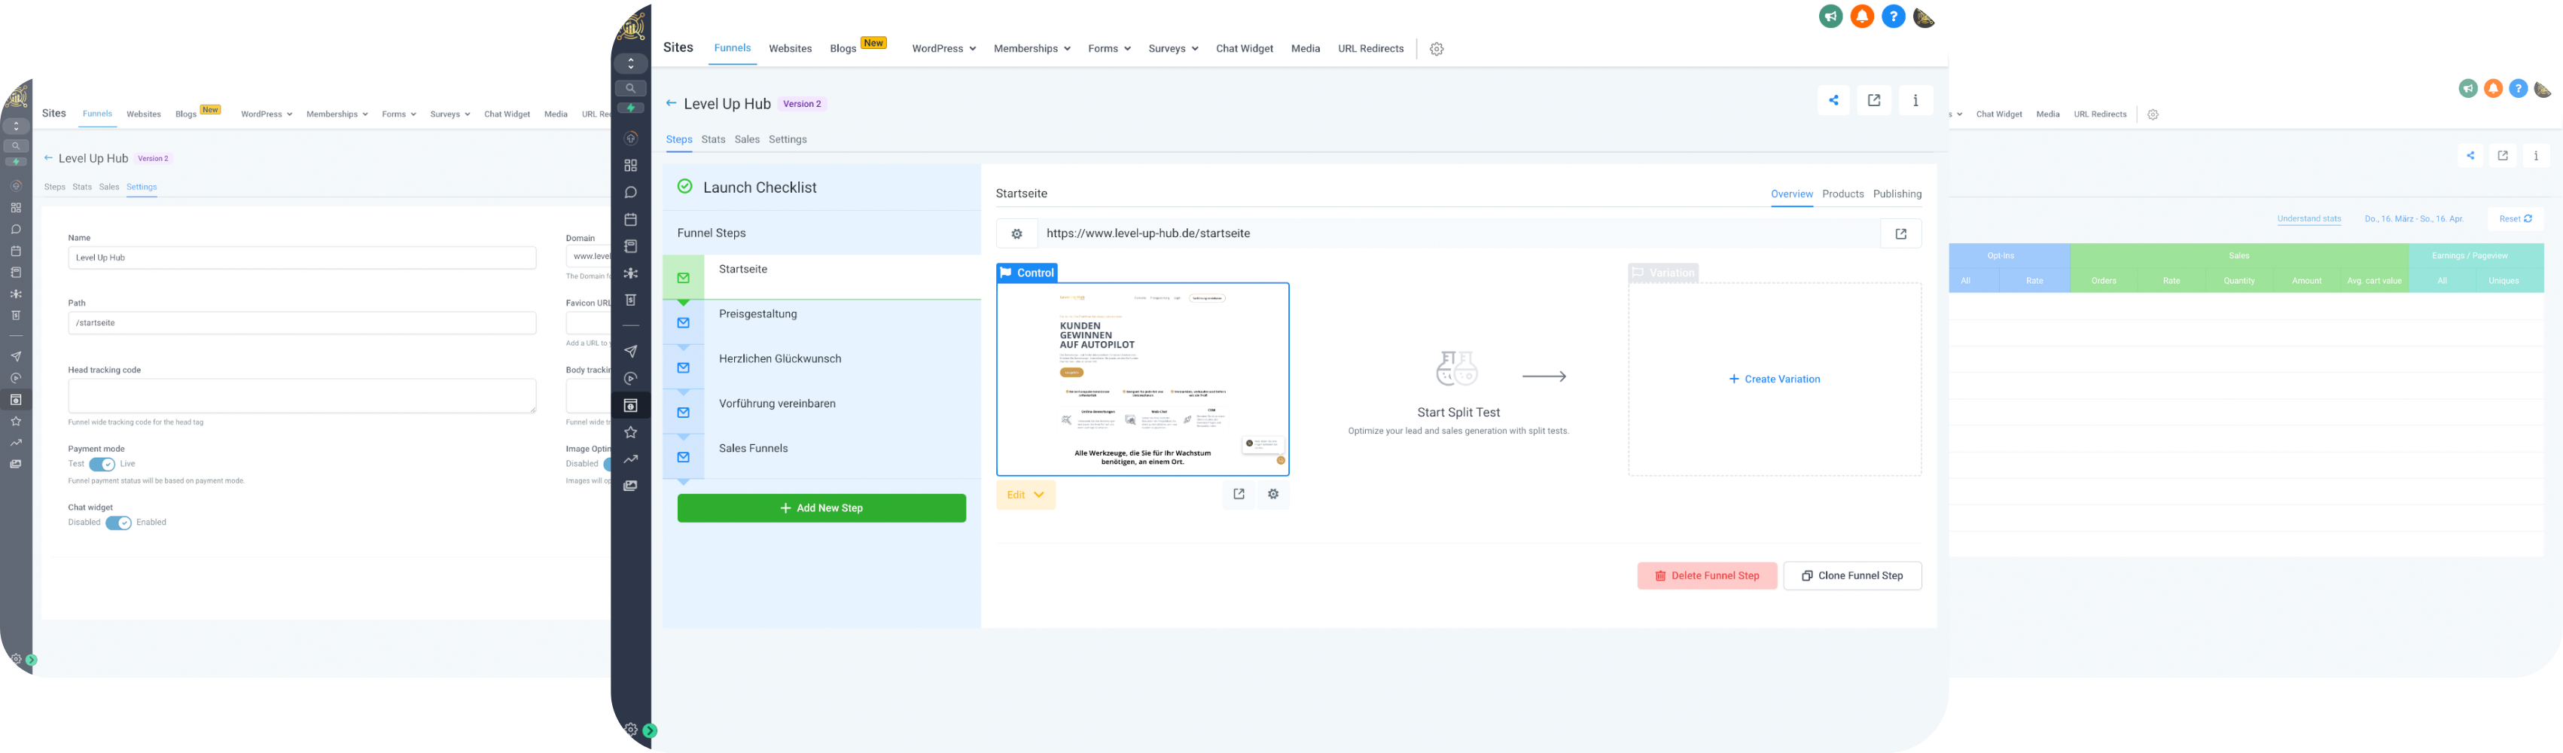
Task: Switch to the Sales tab in the center window
Action: pos(747,139)
